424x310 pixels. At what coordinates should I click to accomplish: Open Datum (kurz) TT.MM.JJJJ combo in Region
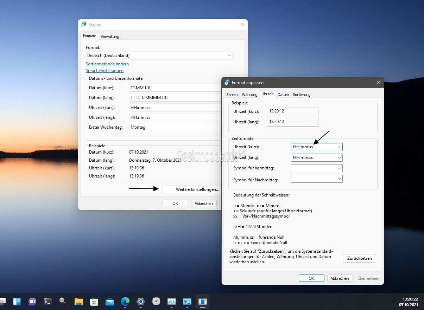coord(175,88)
